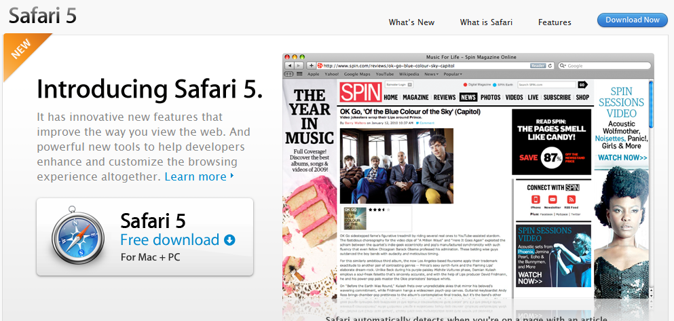
Task: Click the Yahoo! bookmark
Action: point(331,74)
